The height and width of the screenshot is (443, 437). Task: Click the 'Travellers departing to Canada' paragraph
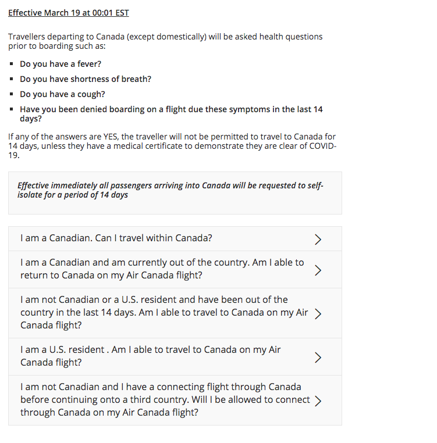click(x=165, y=41)
